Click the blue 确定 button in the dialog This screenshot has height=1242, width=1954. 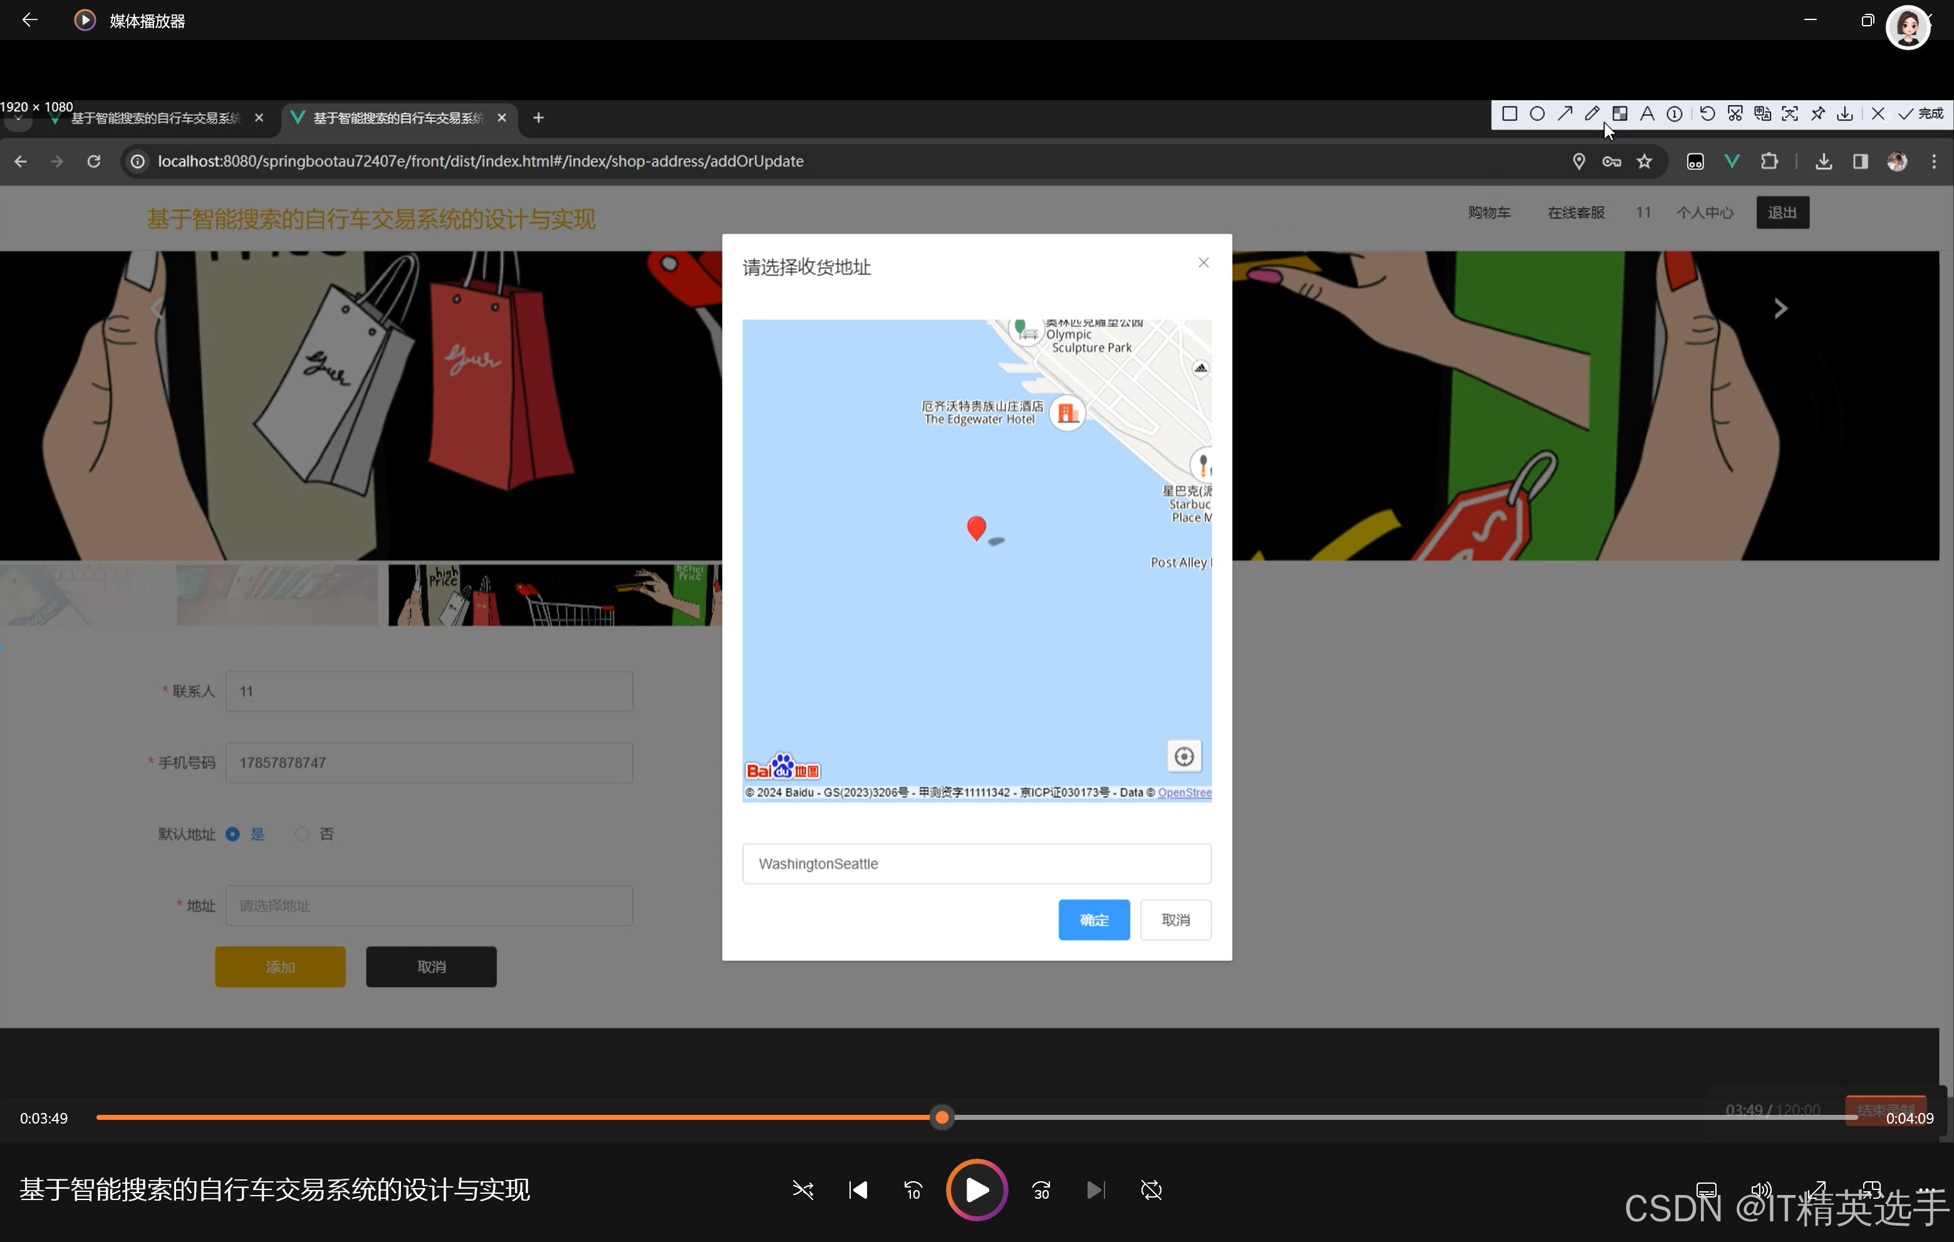tap(1093, 920)
